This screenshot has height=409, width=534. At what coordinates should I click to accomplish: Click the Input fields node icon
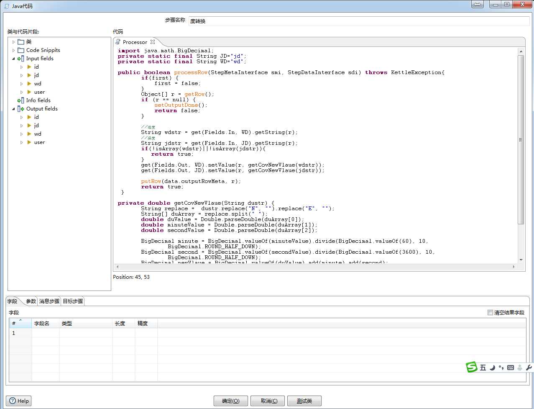(x=21, y=59)
